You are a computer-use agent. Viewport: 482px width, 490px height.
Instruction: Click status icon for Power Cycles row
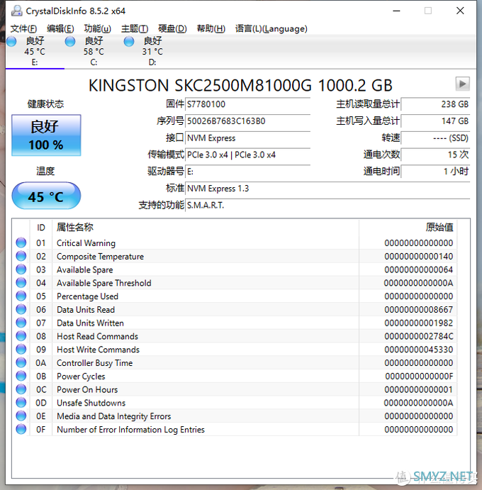(21, 376)
